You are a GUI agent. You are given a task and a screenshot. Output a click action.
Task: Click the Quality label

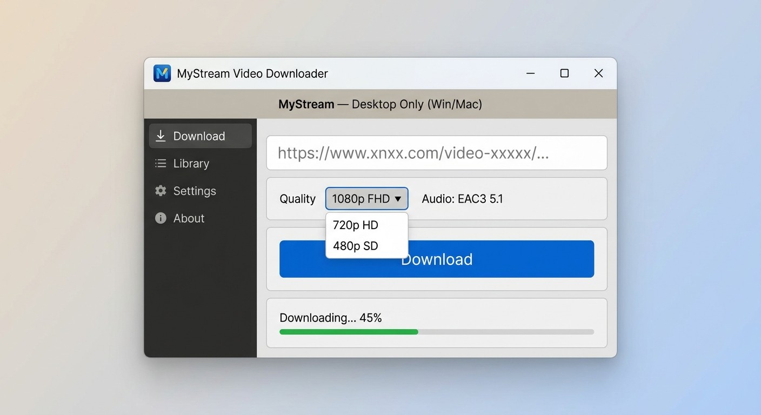click(x=297, y=199)
